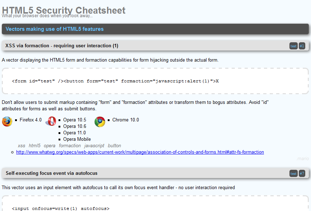Viewport: 311px width, 211px height.
Task: Click the formaction code snippet box
Action: (155, 81)
